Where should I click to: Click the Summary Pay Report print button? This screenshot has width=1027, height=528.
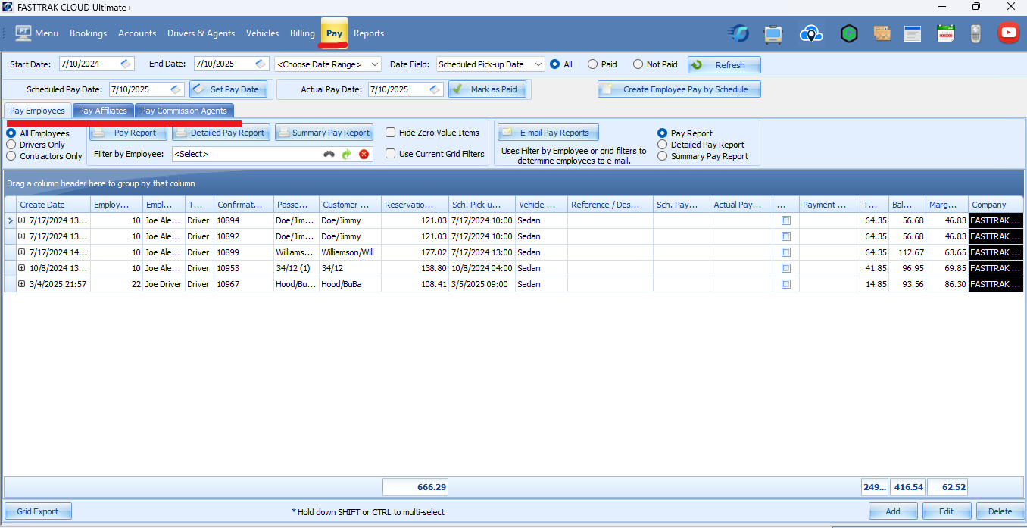tap(323, 133)
